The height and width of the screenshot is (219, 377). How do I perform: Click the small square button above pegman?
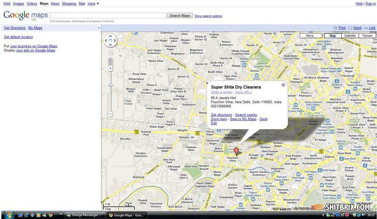click(x=110, y=52)
